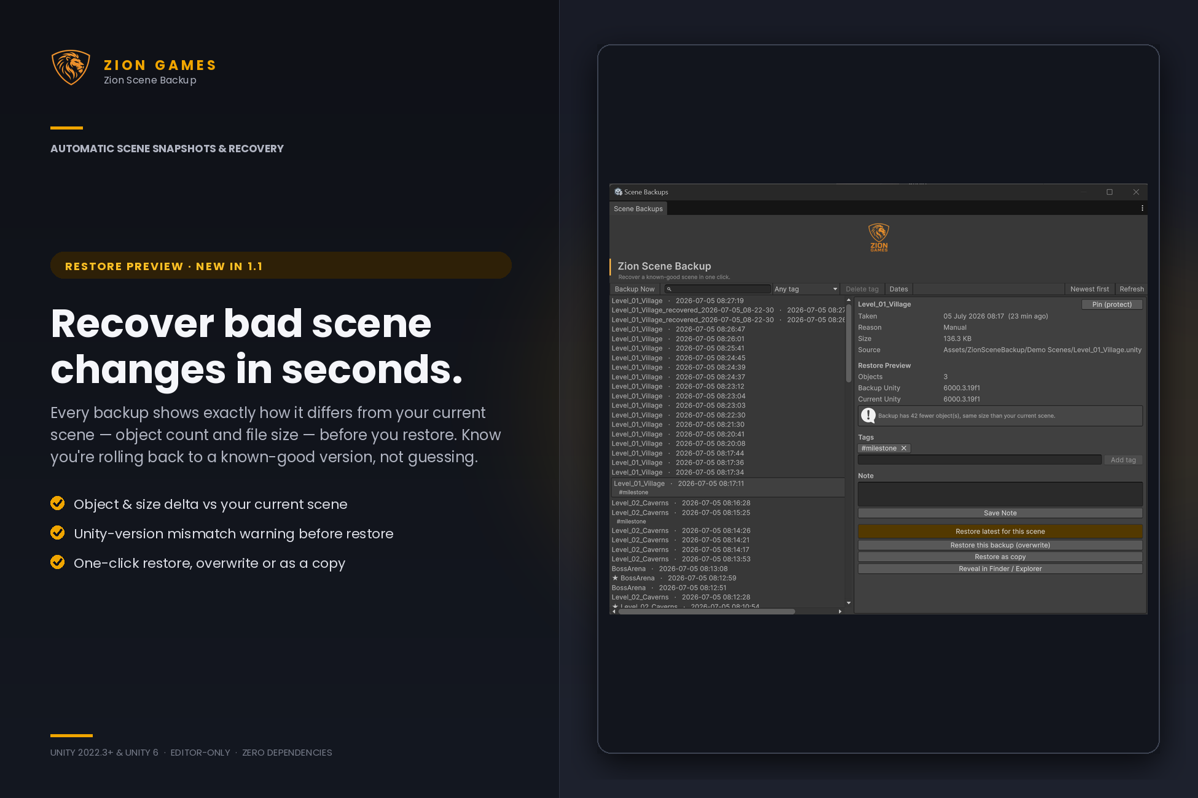Screen dimensions: 1198x798
Task: Click the horizontal scrollbar under backup list
Action: [707, 611]
